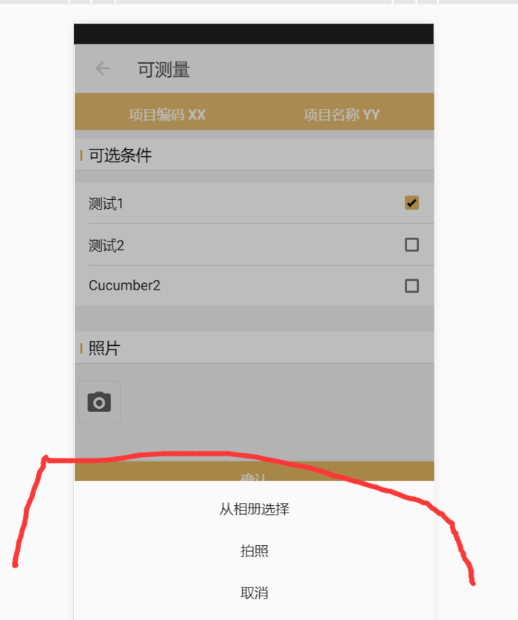Select the 可选条件 section header
Viewport: 518px width, 620px height.
coord(120,155)
